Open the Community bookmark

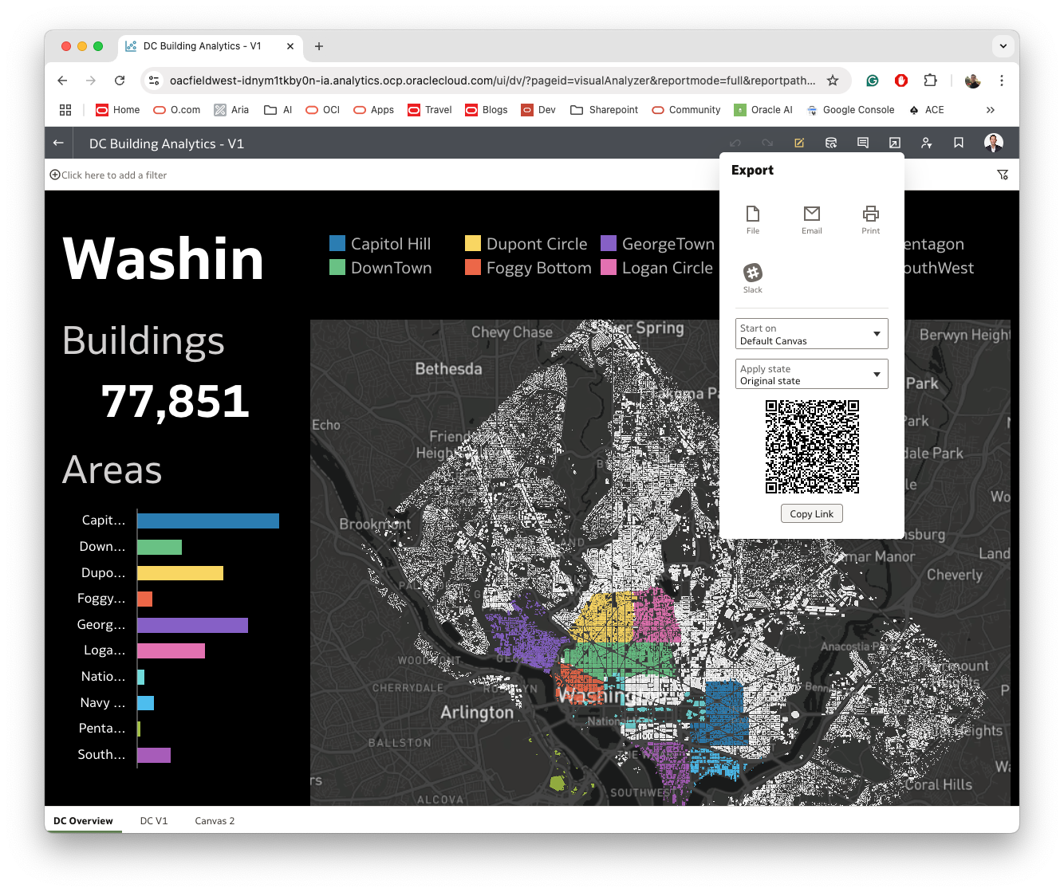tap(686, 110)
